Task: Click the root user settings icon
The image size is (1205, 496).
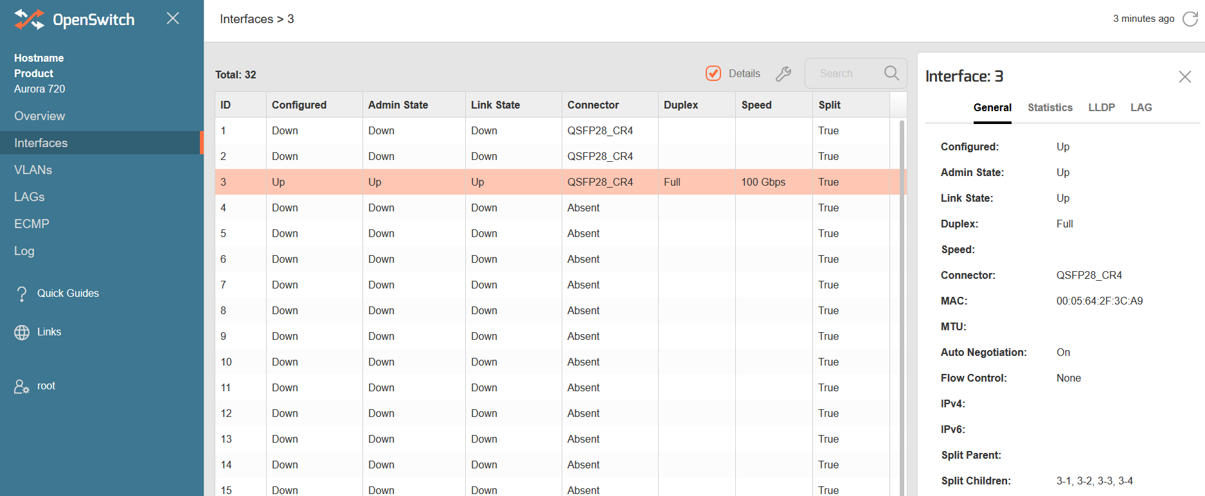Action: click(x=22, y=386)
